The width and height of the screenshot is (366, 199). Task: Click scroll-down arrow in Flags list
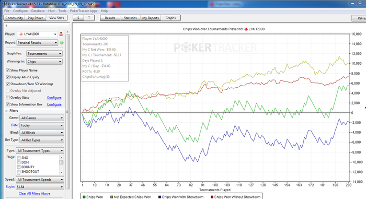point(61,172)
